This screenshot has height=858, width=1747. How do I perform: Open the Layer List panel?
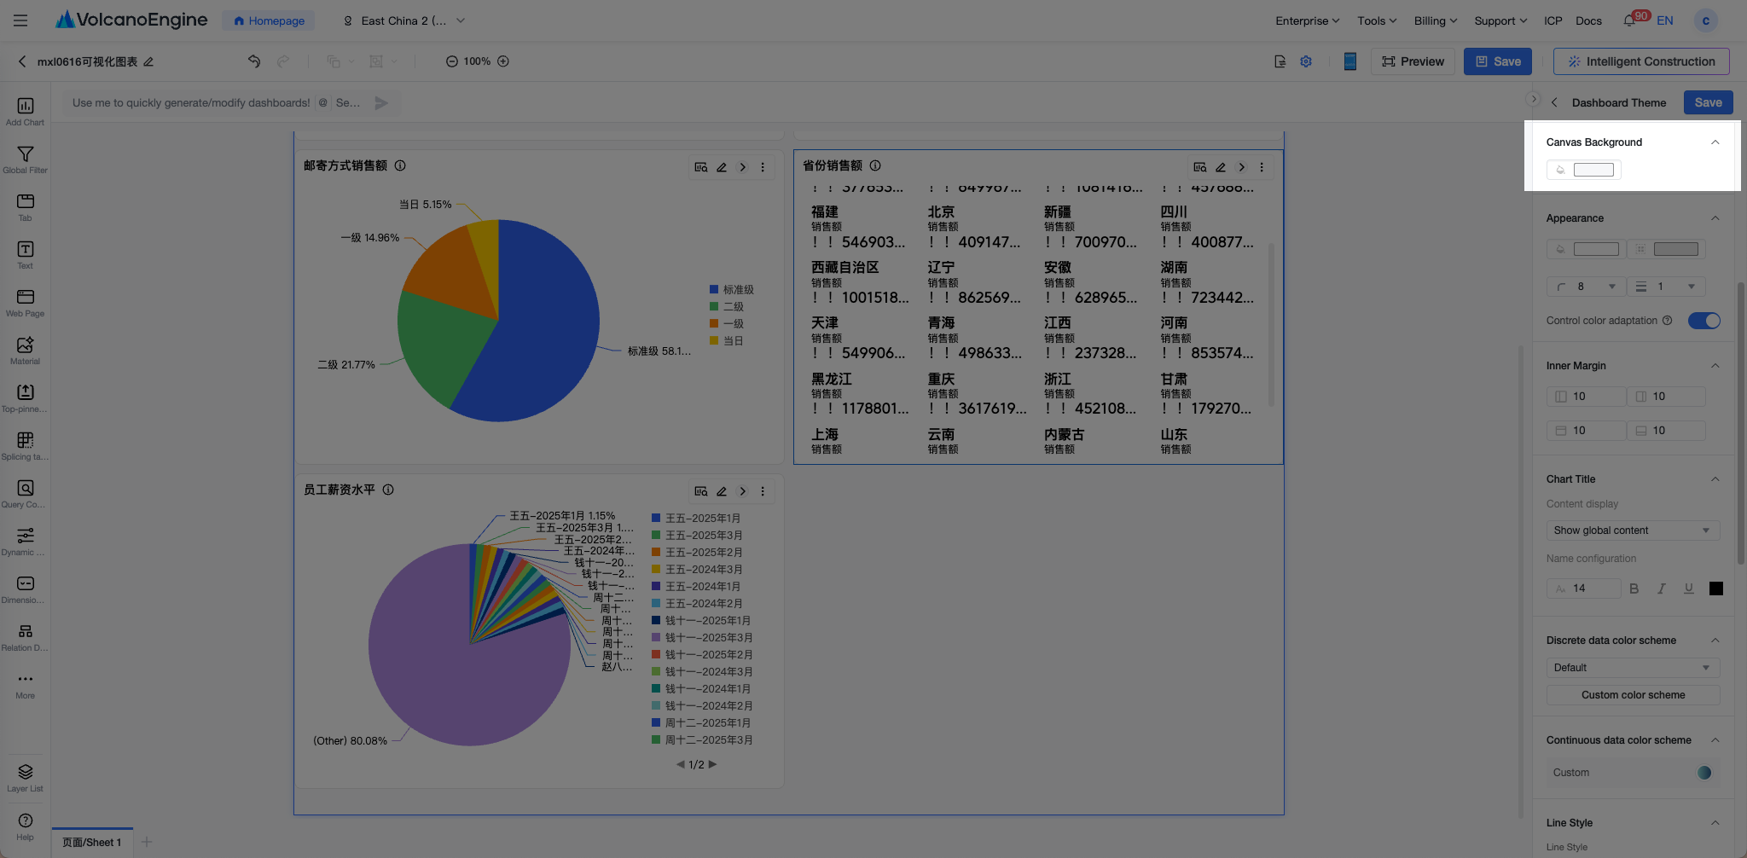(25, 777)
